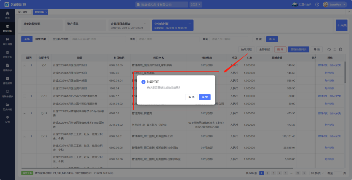Open more options on 企业序时账 card
This screenshot has height=180, width=352.
point(189,24)
